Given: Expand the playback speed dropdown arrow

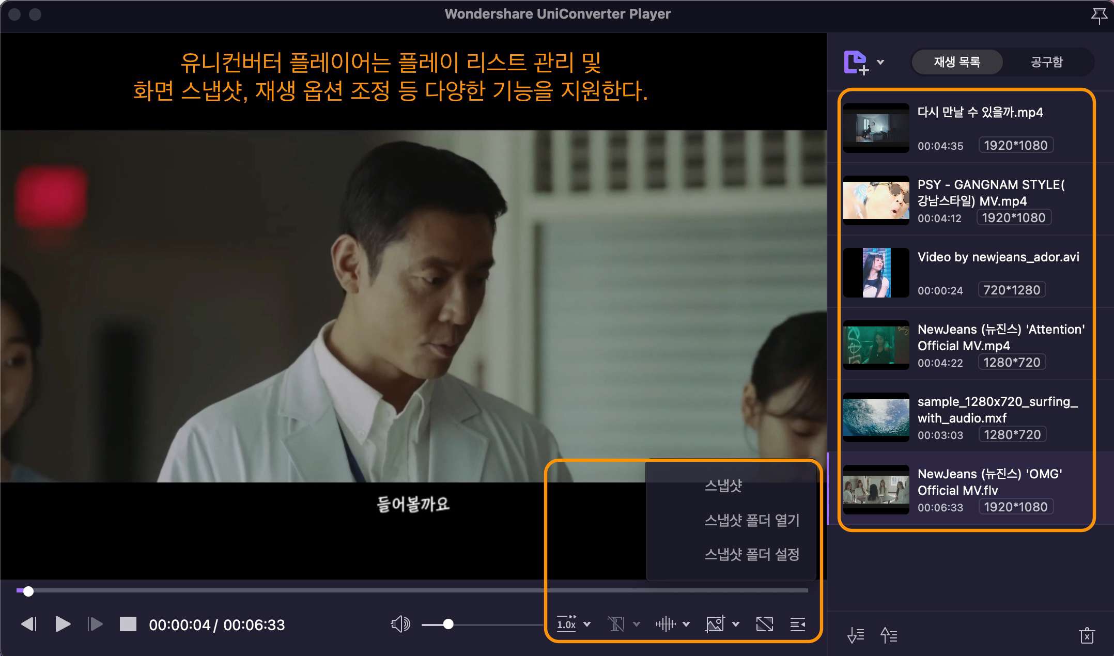Looking at the screenshot, I should pyautogui.click(x=587, y=624).
